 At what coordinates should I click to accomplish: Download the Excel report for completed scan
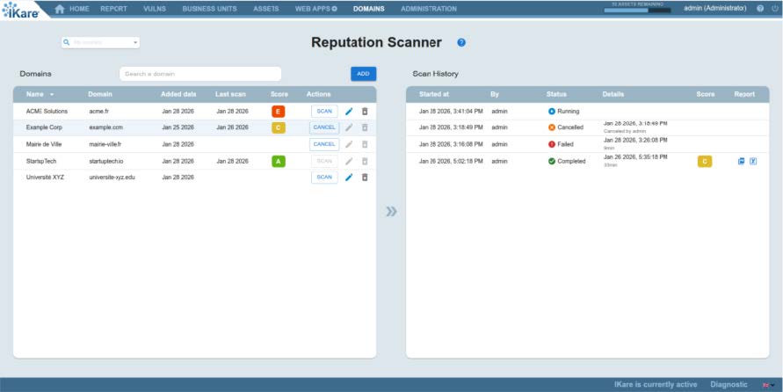pos(753,162)
